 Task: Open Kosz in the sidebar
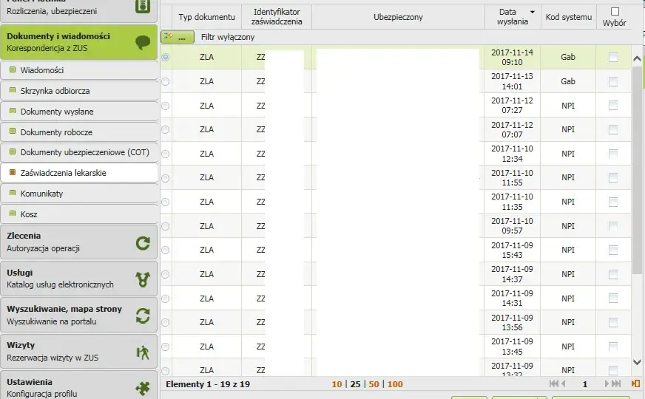coord(79,214)
